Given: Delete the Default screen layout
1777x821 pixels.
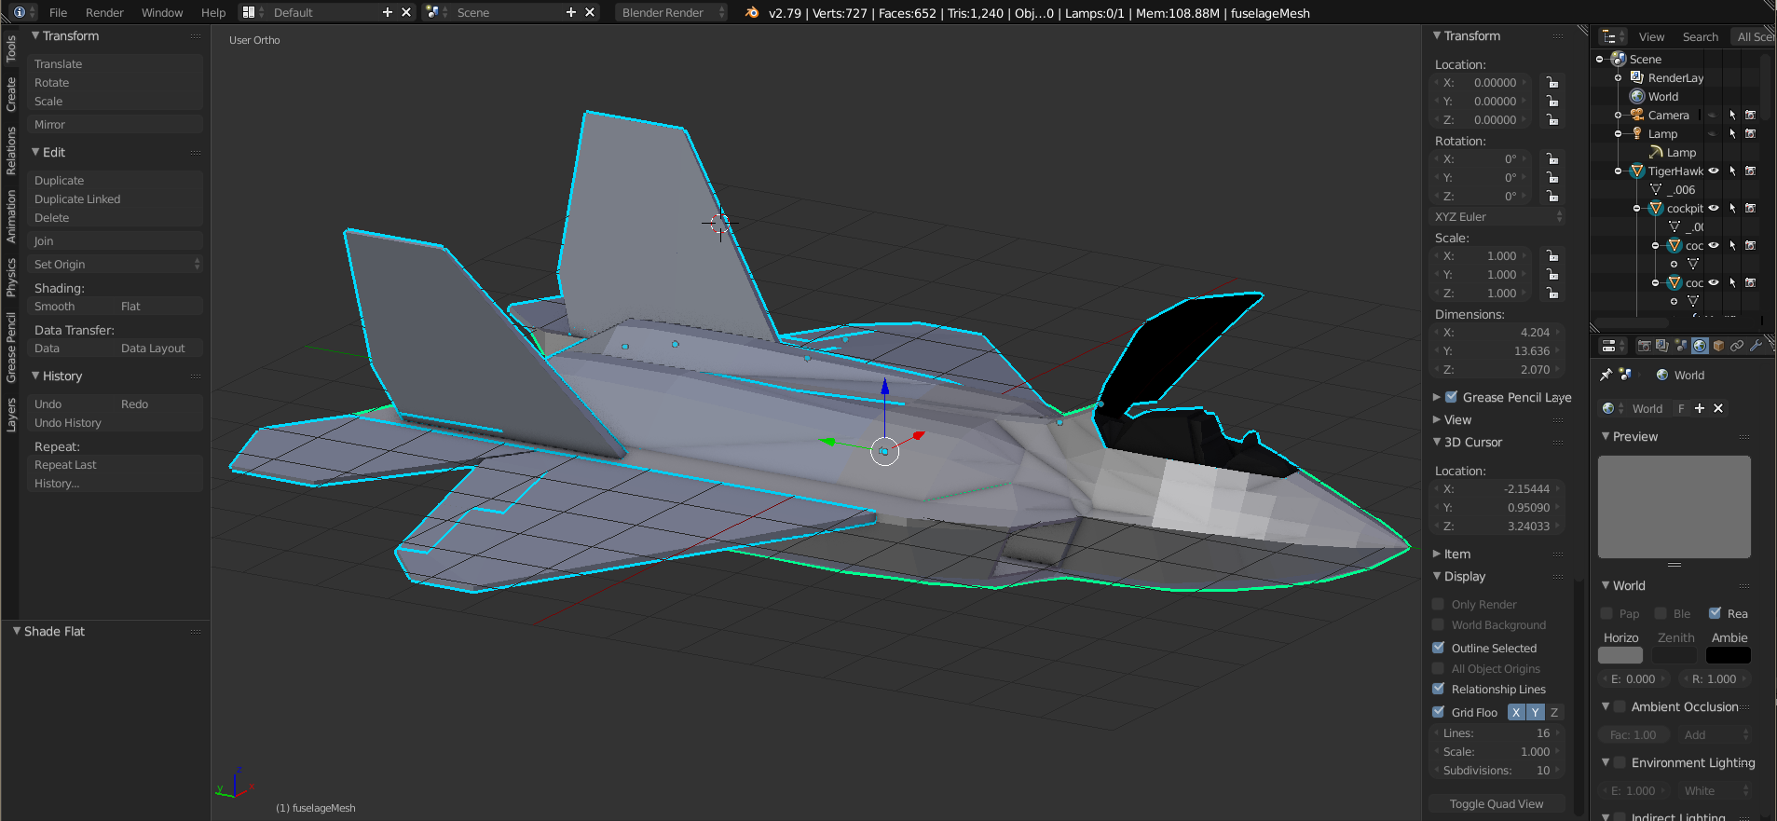Looking at the screenshot, I should pyautogui.click(x=406, y=12).
